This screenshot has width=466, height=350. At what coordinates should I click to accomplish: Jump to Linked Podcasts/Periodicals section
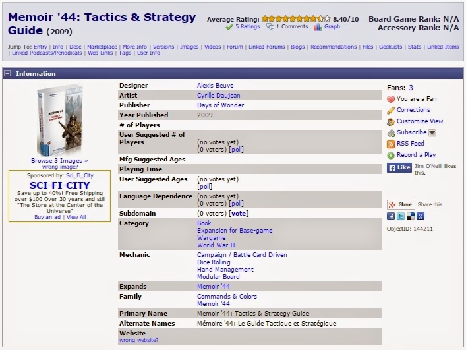pyautogui.click(x=47, y=53)
